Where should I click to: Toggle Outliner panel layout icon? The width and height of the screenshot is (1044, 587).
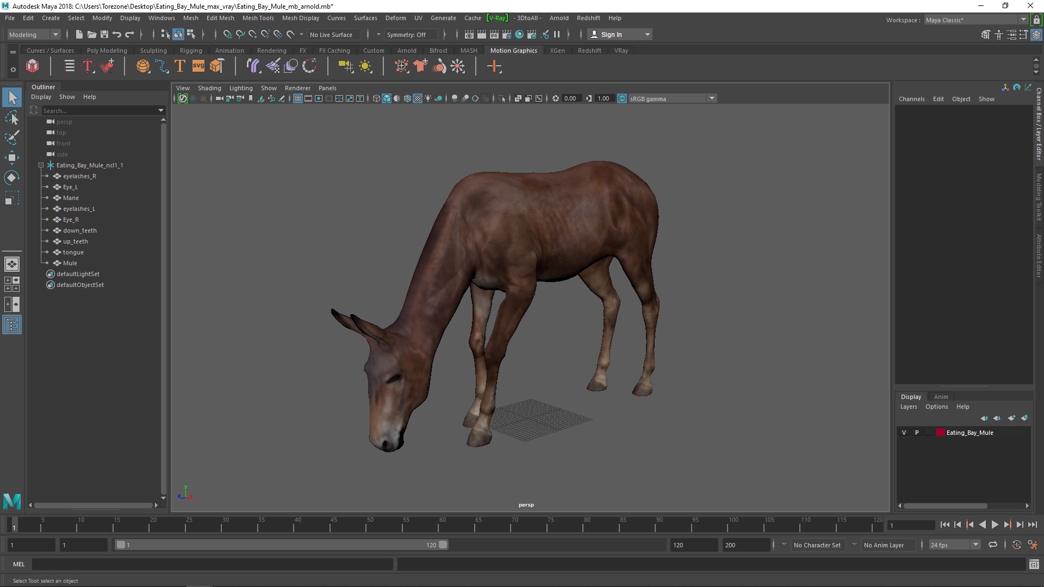tap(12, 325)
